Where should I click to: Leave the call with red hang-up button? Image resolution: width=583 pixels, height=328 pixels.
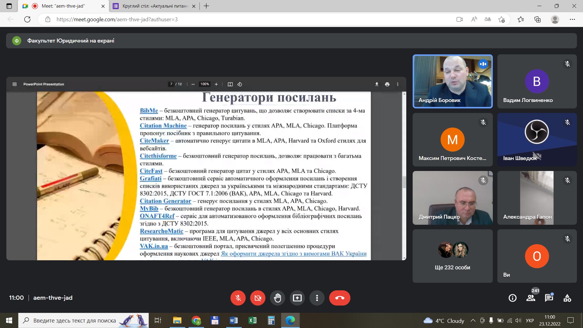click(340, 298)
